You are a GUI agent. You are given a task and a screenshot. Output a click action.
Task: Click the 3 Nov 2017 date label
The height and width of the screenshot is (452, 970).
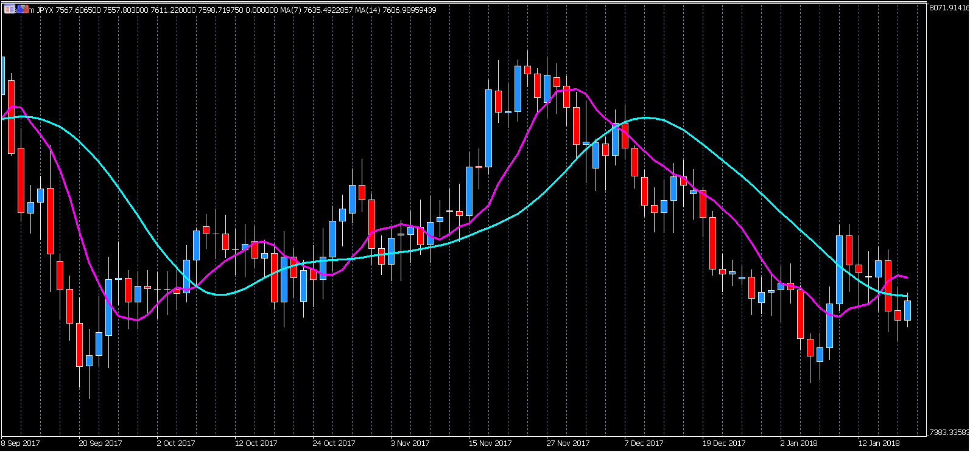(410, 443)
